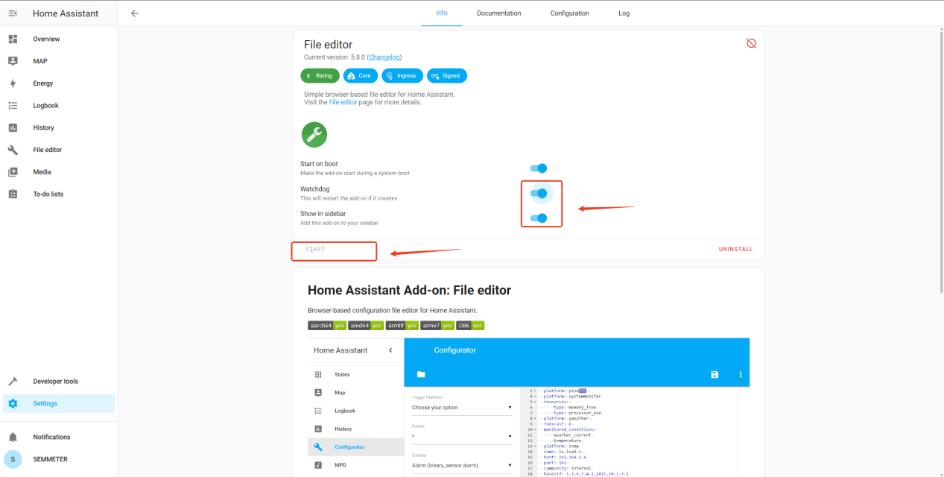Go back with the arrow icon
Viewport: 944px width, 477px height.
135,13
